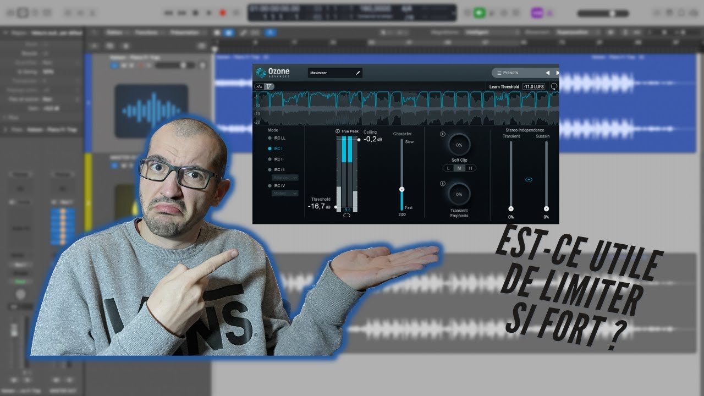Click the Ceiling slider handle
Image resolution: width=704 pixels, height=396 pixels.
pos(359,140)
